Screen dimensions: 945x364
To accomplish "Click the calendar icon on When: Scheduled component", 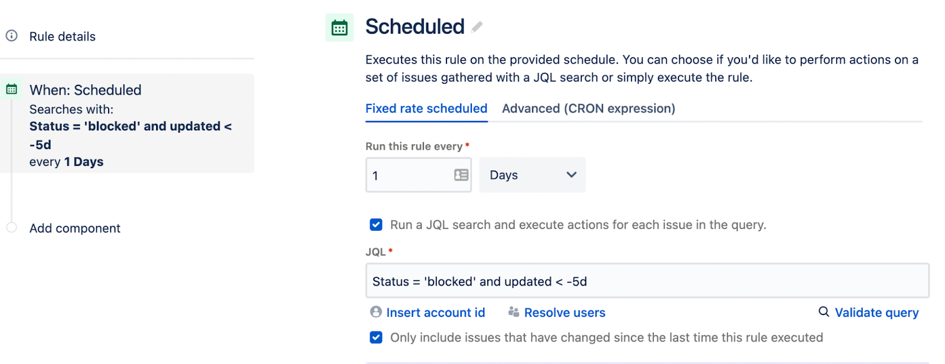I will coord(12,88).
